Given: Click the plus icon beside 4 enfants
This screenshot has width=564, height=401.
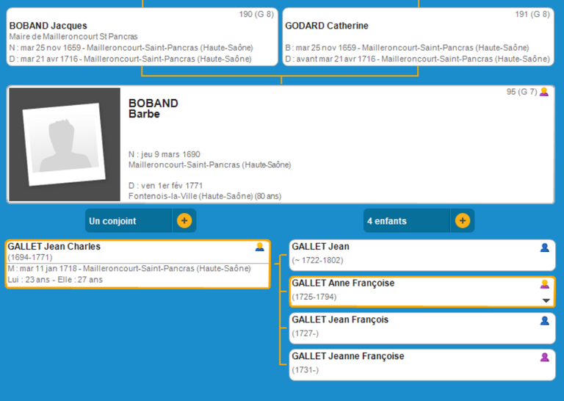Looking at the screenshot, I should tap(462, 221).
